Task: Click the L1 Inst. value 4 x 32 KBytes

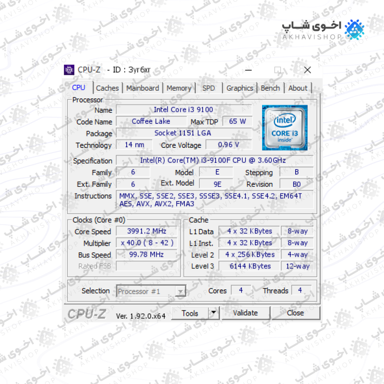Action: click(x=249, y=243)
